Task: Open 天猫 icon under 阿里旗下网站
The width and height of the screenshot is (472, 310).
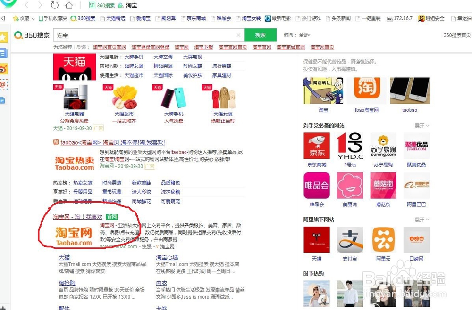Action: pyautogui.click(x=317, y=240)
